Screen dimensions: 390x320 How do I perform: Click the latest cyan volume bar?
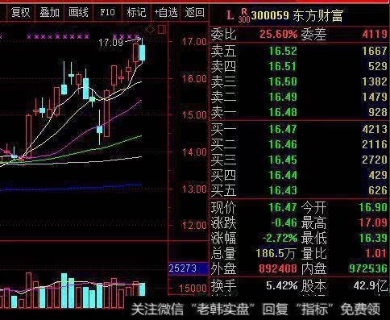(143, 289)
